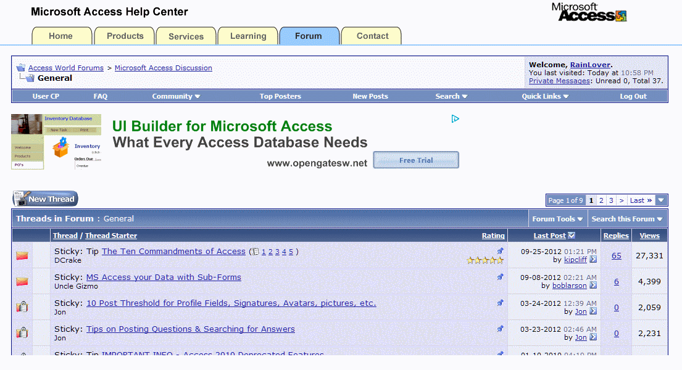Click sticky pin icon on Ten Commandments row
This screenshot has height=370, width=682.
(x=500, y=251)
